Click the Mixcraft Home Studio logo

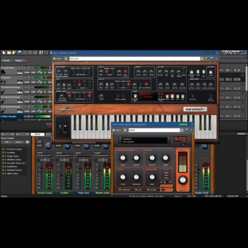(234, 53)
